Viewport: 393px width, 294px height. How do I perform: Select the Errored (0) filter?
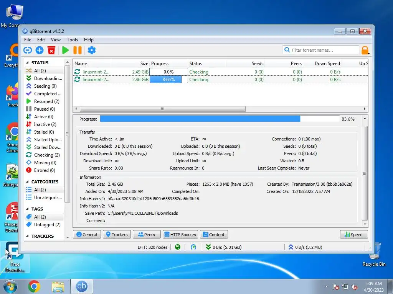45,170
